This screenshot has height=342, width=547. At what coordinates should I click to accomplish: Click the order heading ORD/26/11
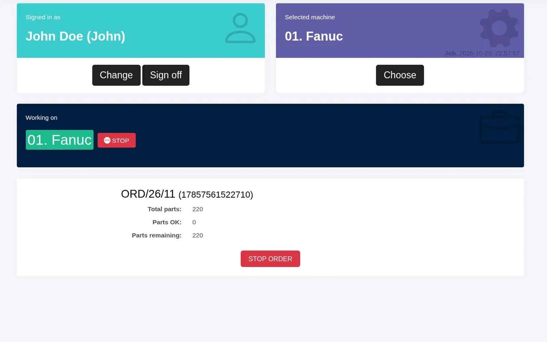(x=148, y=194)
